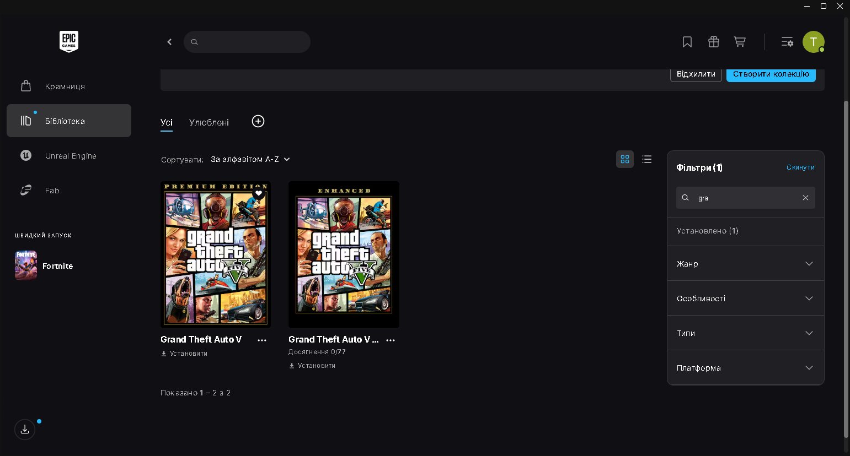Install Grand Theft Auto V Premium Edition

tap(184, 354)
